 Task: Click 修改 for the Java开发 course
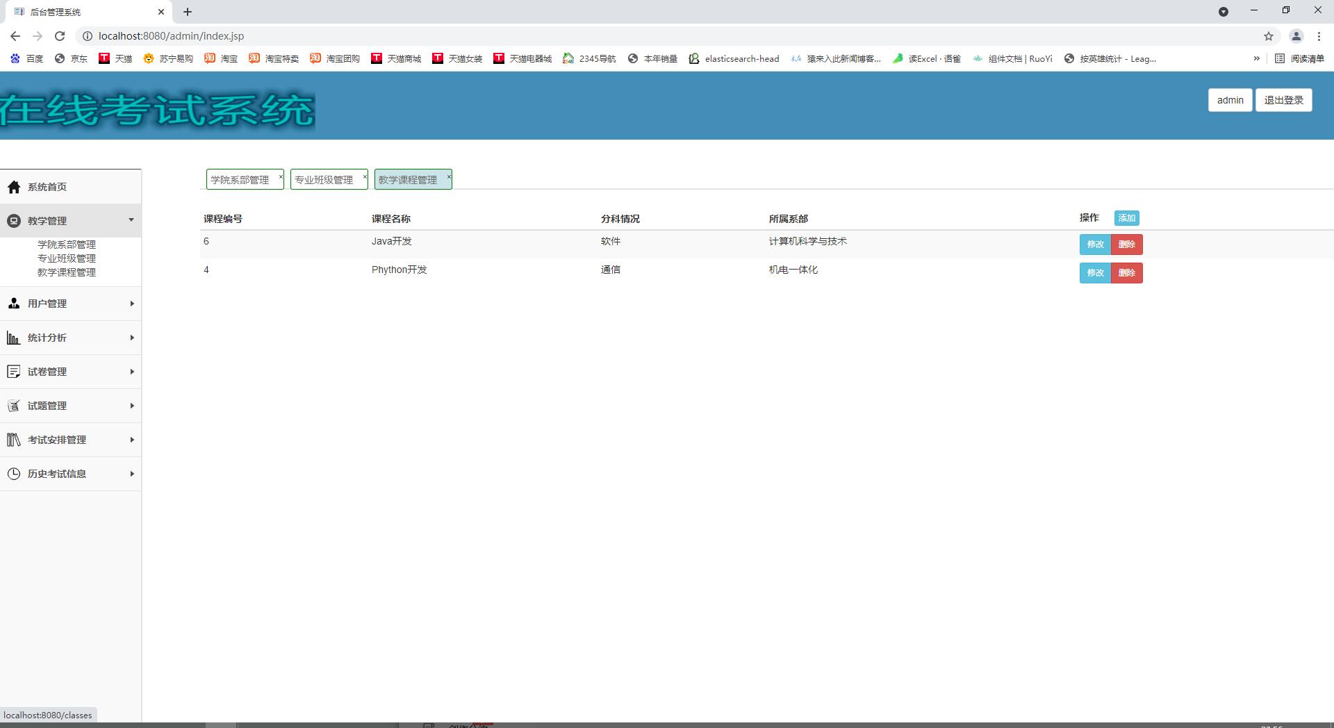1095,245
